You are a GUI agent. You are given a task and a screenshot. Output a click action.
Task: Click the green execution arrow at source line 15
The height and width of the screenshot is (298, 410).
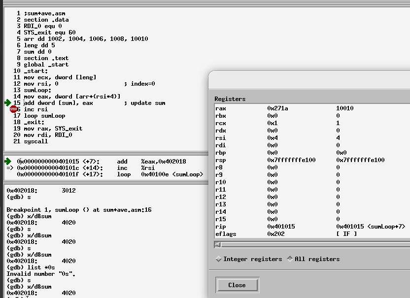(x=8, y=103)
